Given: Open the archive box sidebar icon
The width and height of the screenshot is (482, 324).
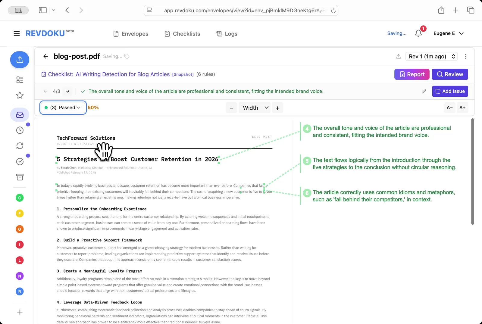Looking at the screenshot, I should [20, 177].
